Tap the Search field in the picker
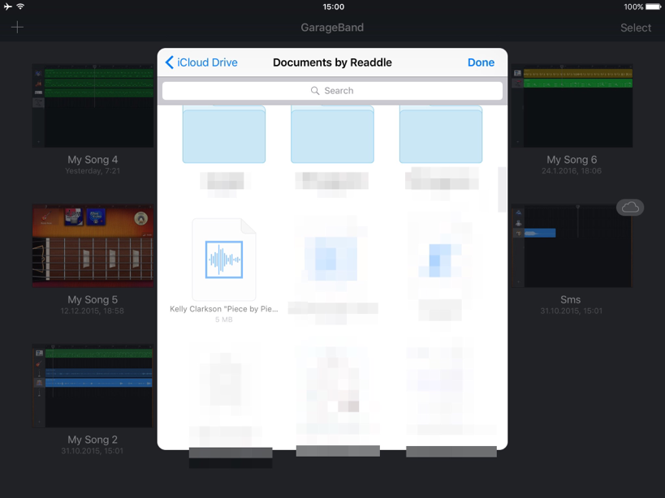The image size is (665, 498). pyautogui.click(x=333, y=91)
